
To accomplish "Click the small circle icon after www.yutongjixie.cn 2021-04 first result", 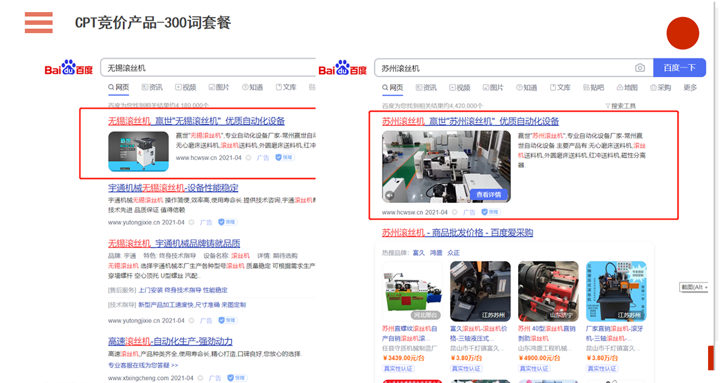I will pyautogui.click(x=191, y=222).
